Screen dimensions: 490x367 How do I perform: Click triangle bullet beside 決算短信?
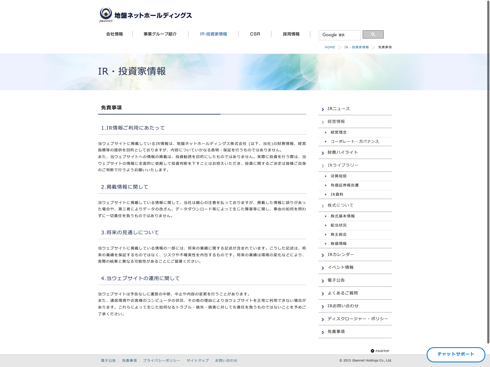(x=326, y=176)
